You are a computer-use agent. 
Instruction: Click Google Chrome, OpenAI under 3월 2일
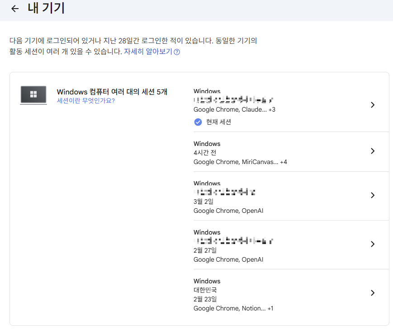pos(228,211)
